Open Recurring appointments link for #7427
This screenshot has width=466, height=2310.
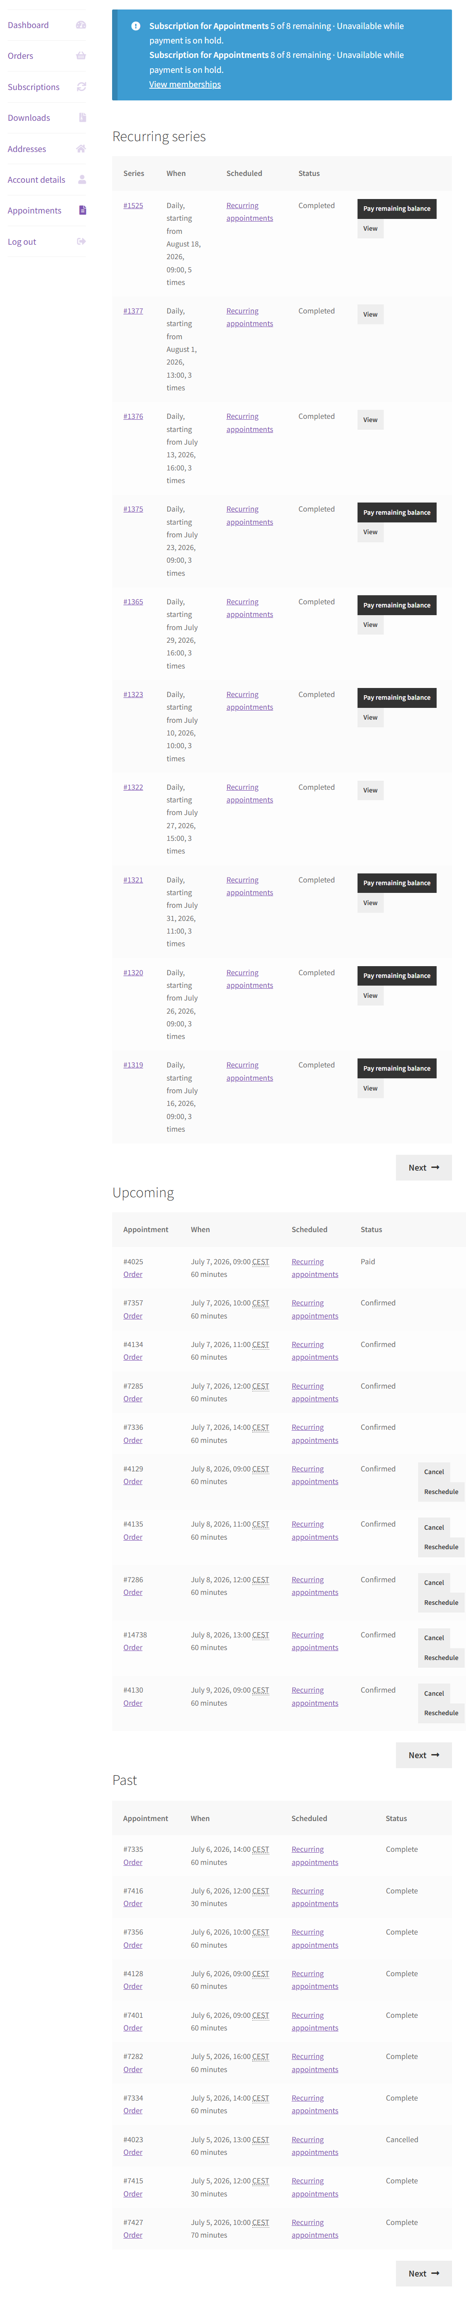point(315,2229)
